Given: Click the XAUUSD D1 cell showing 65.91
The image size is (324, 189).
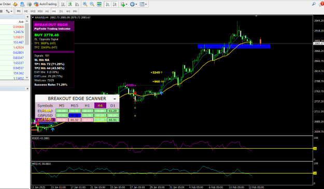Looking at the screenshot, I should pyautogui.click(x=112, y=120).
